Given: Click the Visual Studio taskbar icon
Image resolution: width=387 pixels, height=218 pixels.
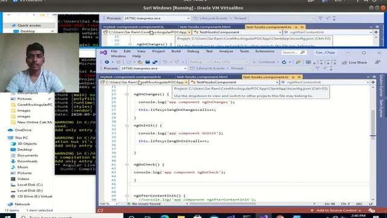Looking at the screenshot, I should click(264, 216).
